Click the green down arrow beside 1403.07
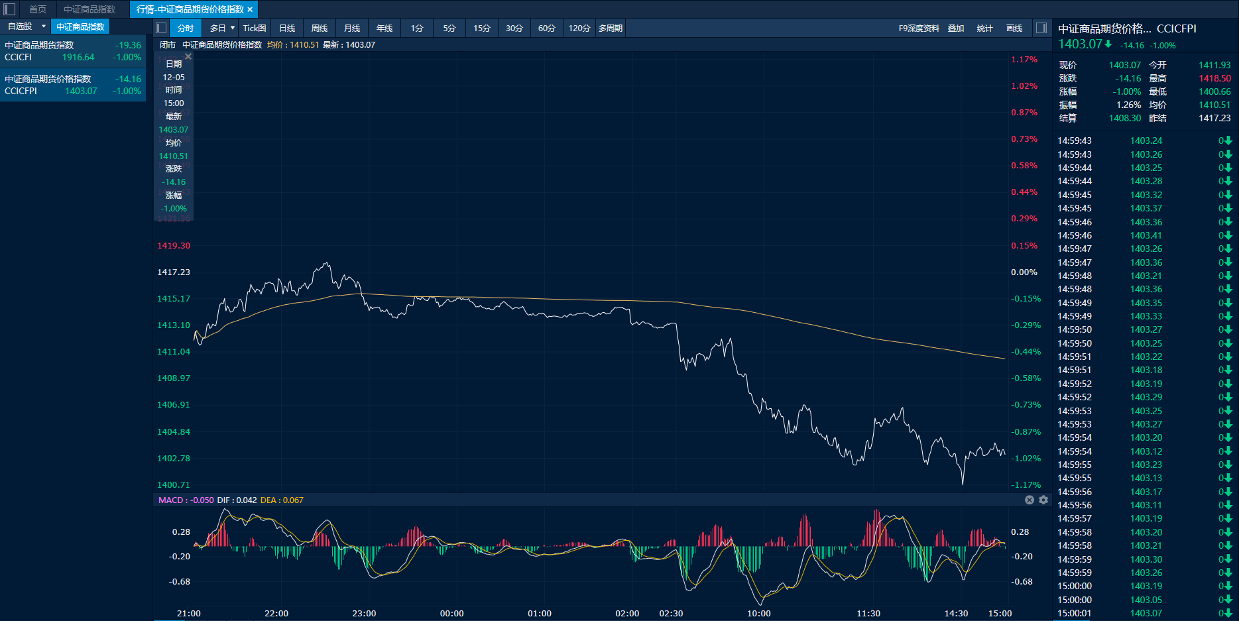Screen dimensions: 1239x621 point(1108,44)
